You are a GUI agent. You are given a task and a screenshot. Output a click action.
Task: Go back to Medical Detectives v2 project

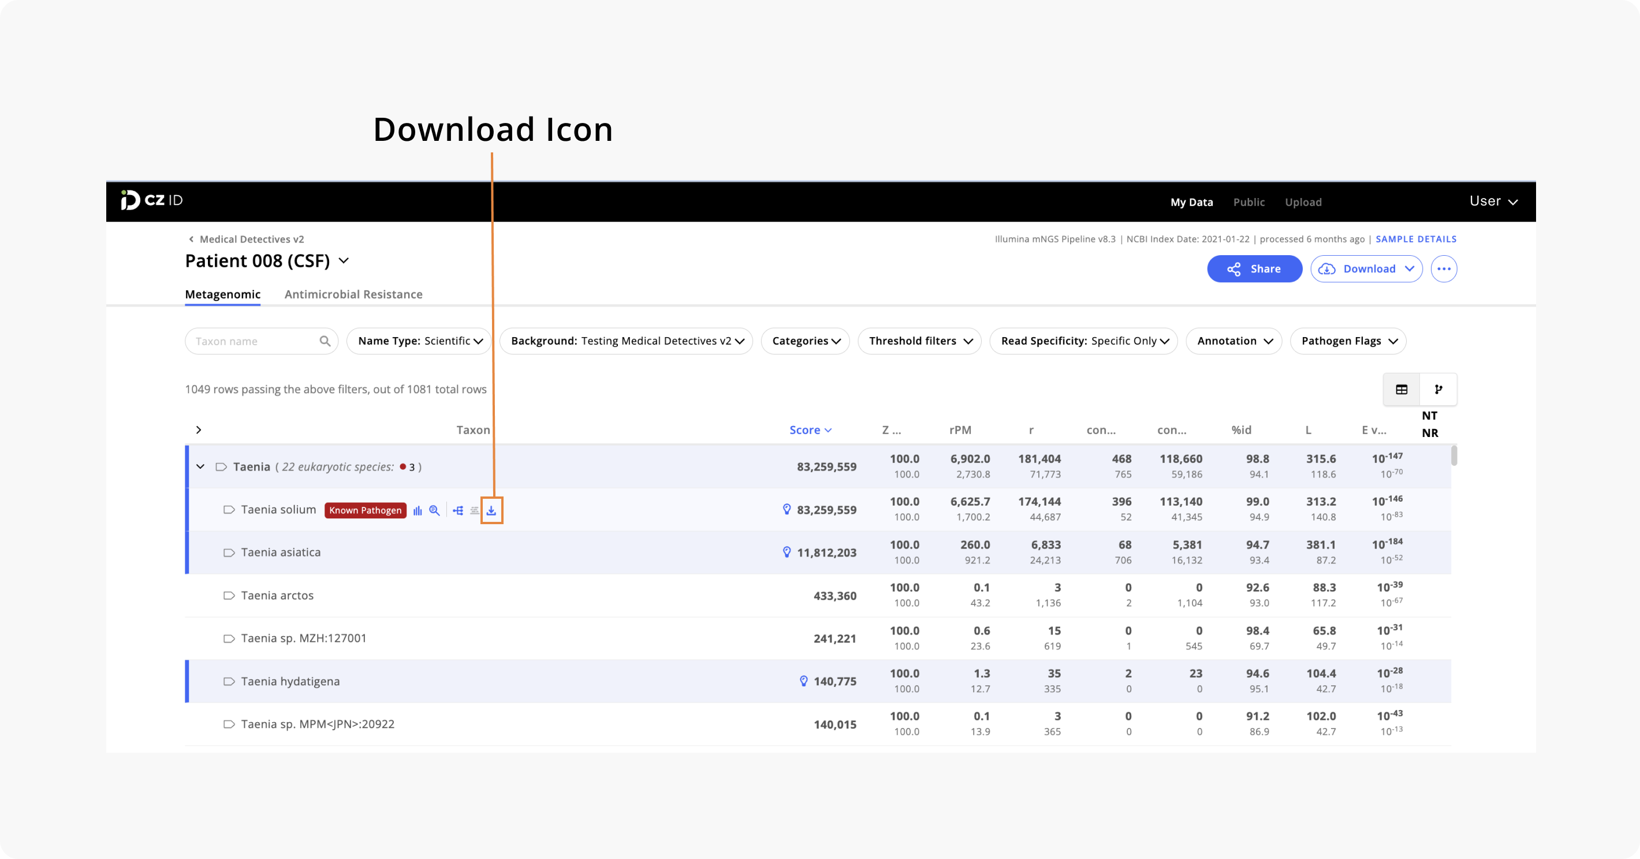246,239
